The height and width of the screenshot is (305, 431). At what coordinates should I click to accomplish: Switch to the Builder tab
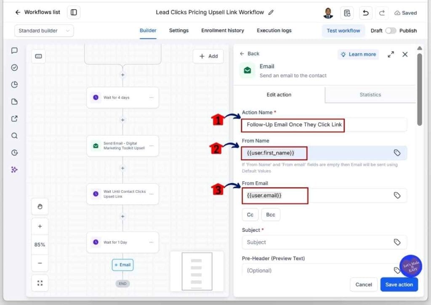pyautogui.click(x=148, y=30)
